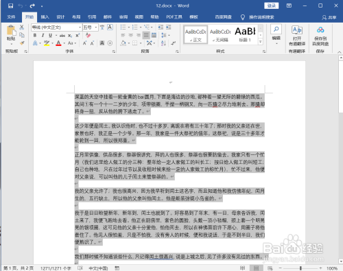Select the 无间隔 No Spacing style
The width and height of the screenshot is (343, 271).
click(220, 34)
